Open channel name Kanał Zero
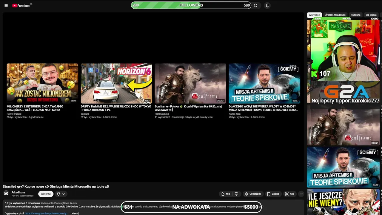382x215 pixels. pyautogui.click(x=235, y=114)
